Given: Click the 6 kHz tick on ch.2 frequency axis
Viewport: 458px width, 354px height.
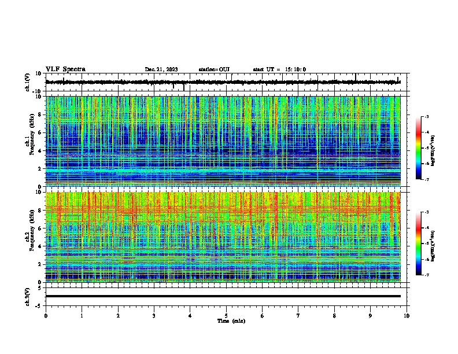Looking at the screenshot, I should coord(40,228).
